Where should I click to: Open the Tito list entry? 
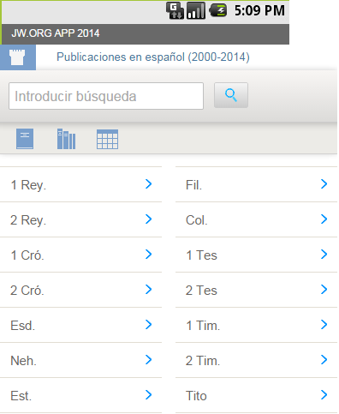tap(256, 395)
